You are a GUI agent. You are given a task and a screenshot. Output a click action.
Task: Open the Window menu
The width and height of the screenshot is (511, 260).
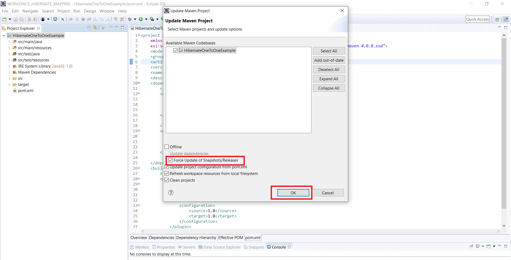107,11
